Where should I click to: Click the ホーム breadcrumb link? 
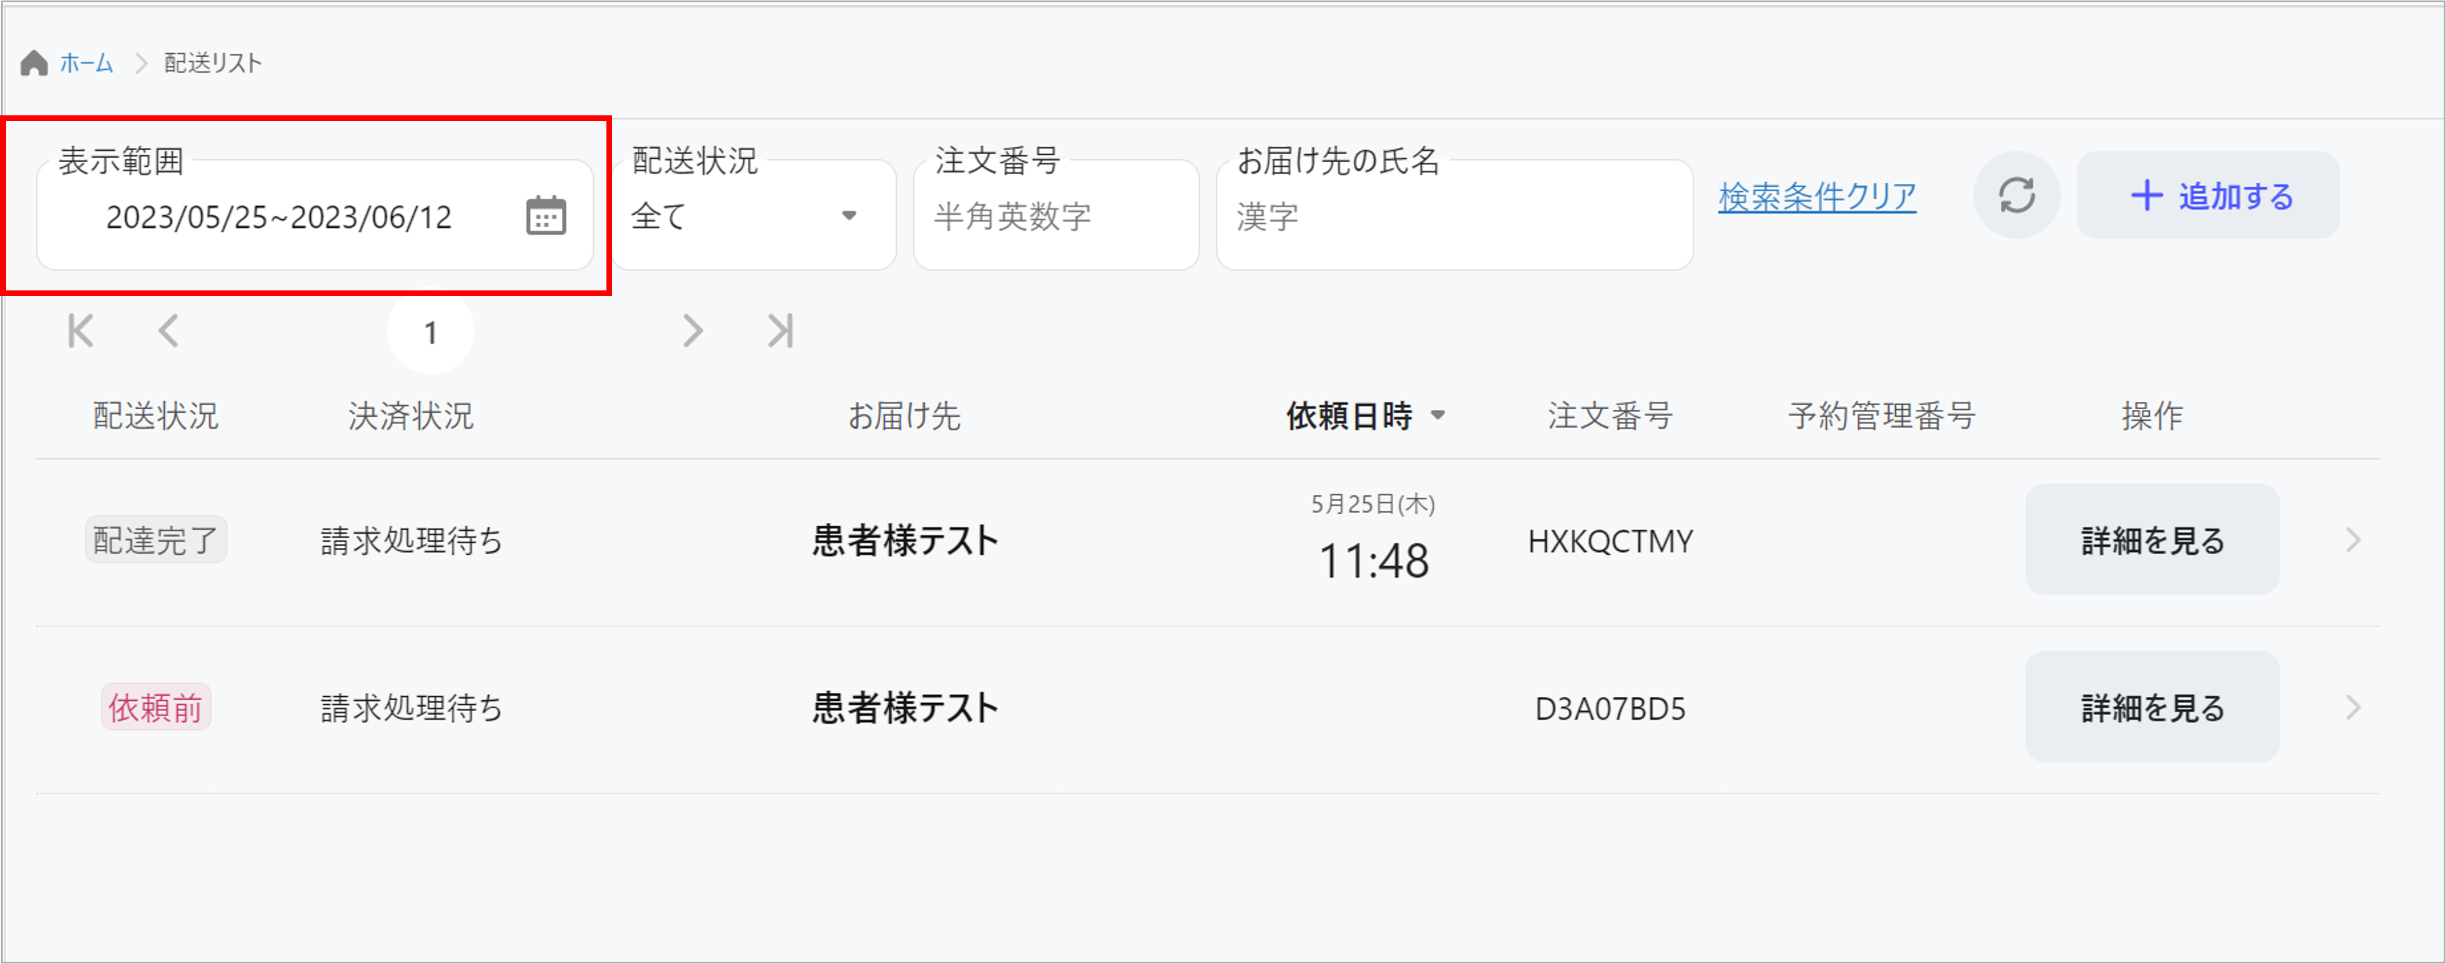pos(86,64)
